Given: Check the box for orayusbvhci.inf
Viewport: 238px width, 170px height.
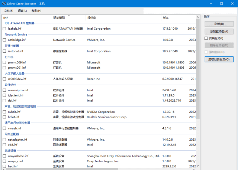Looking at the screenshot, I should pos(4,156).
